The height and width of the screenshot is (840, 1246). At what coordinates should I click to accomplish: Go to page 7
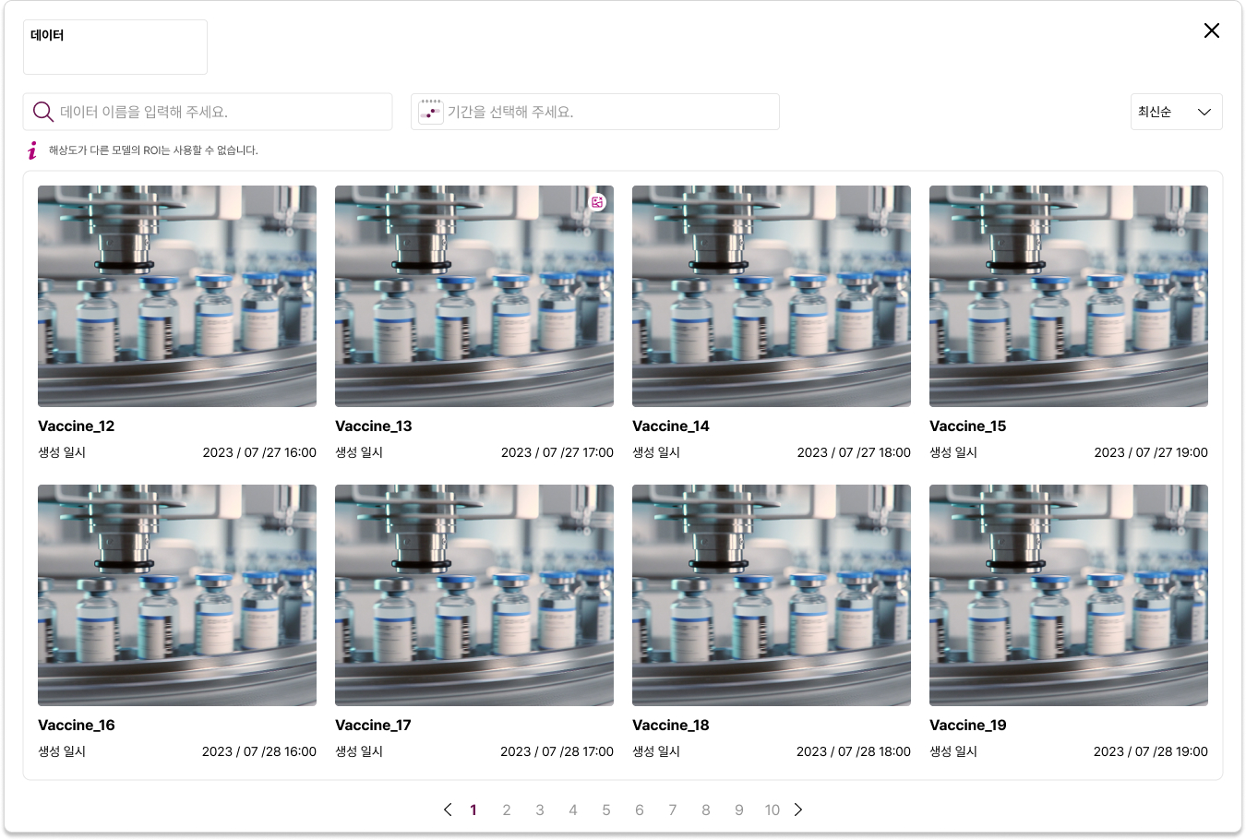[x=673, y=810]
